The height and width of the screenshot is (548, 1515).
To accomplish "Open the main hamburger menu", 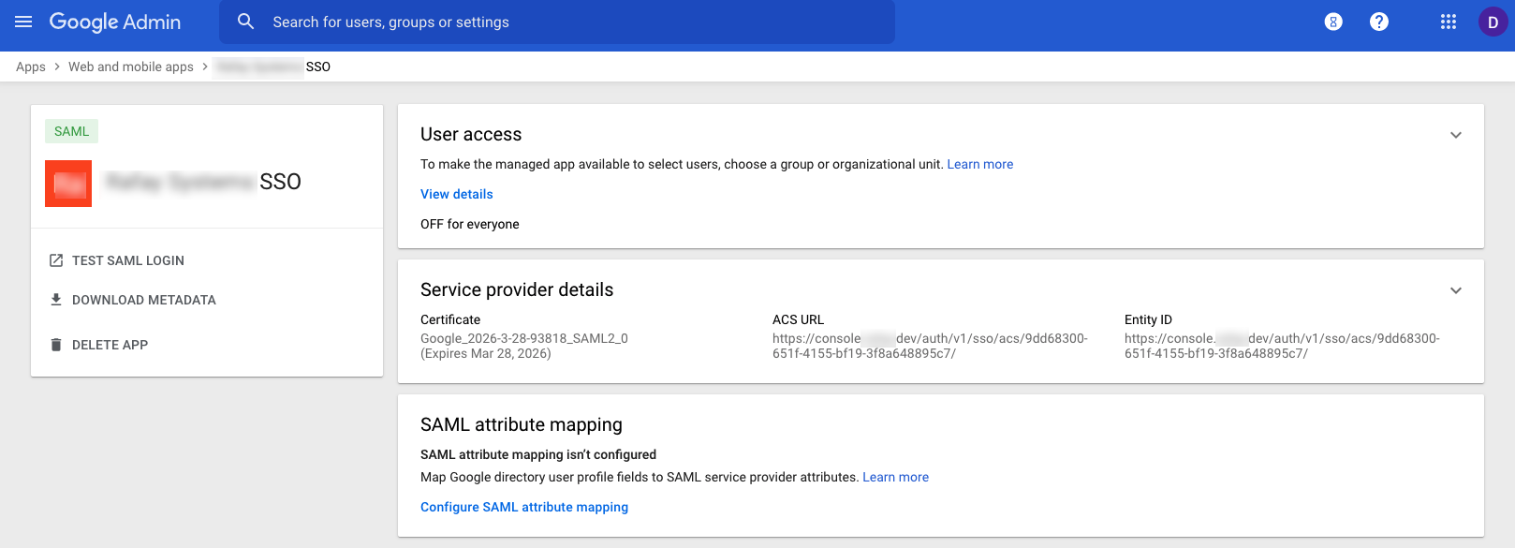I will [23, 22].
